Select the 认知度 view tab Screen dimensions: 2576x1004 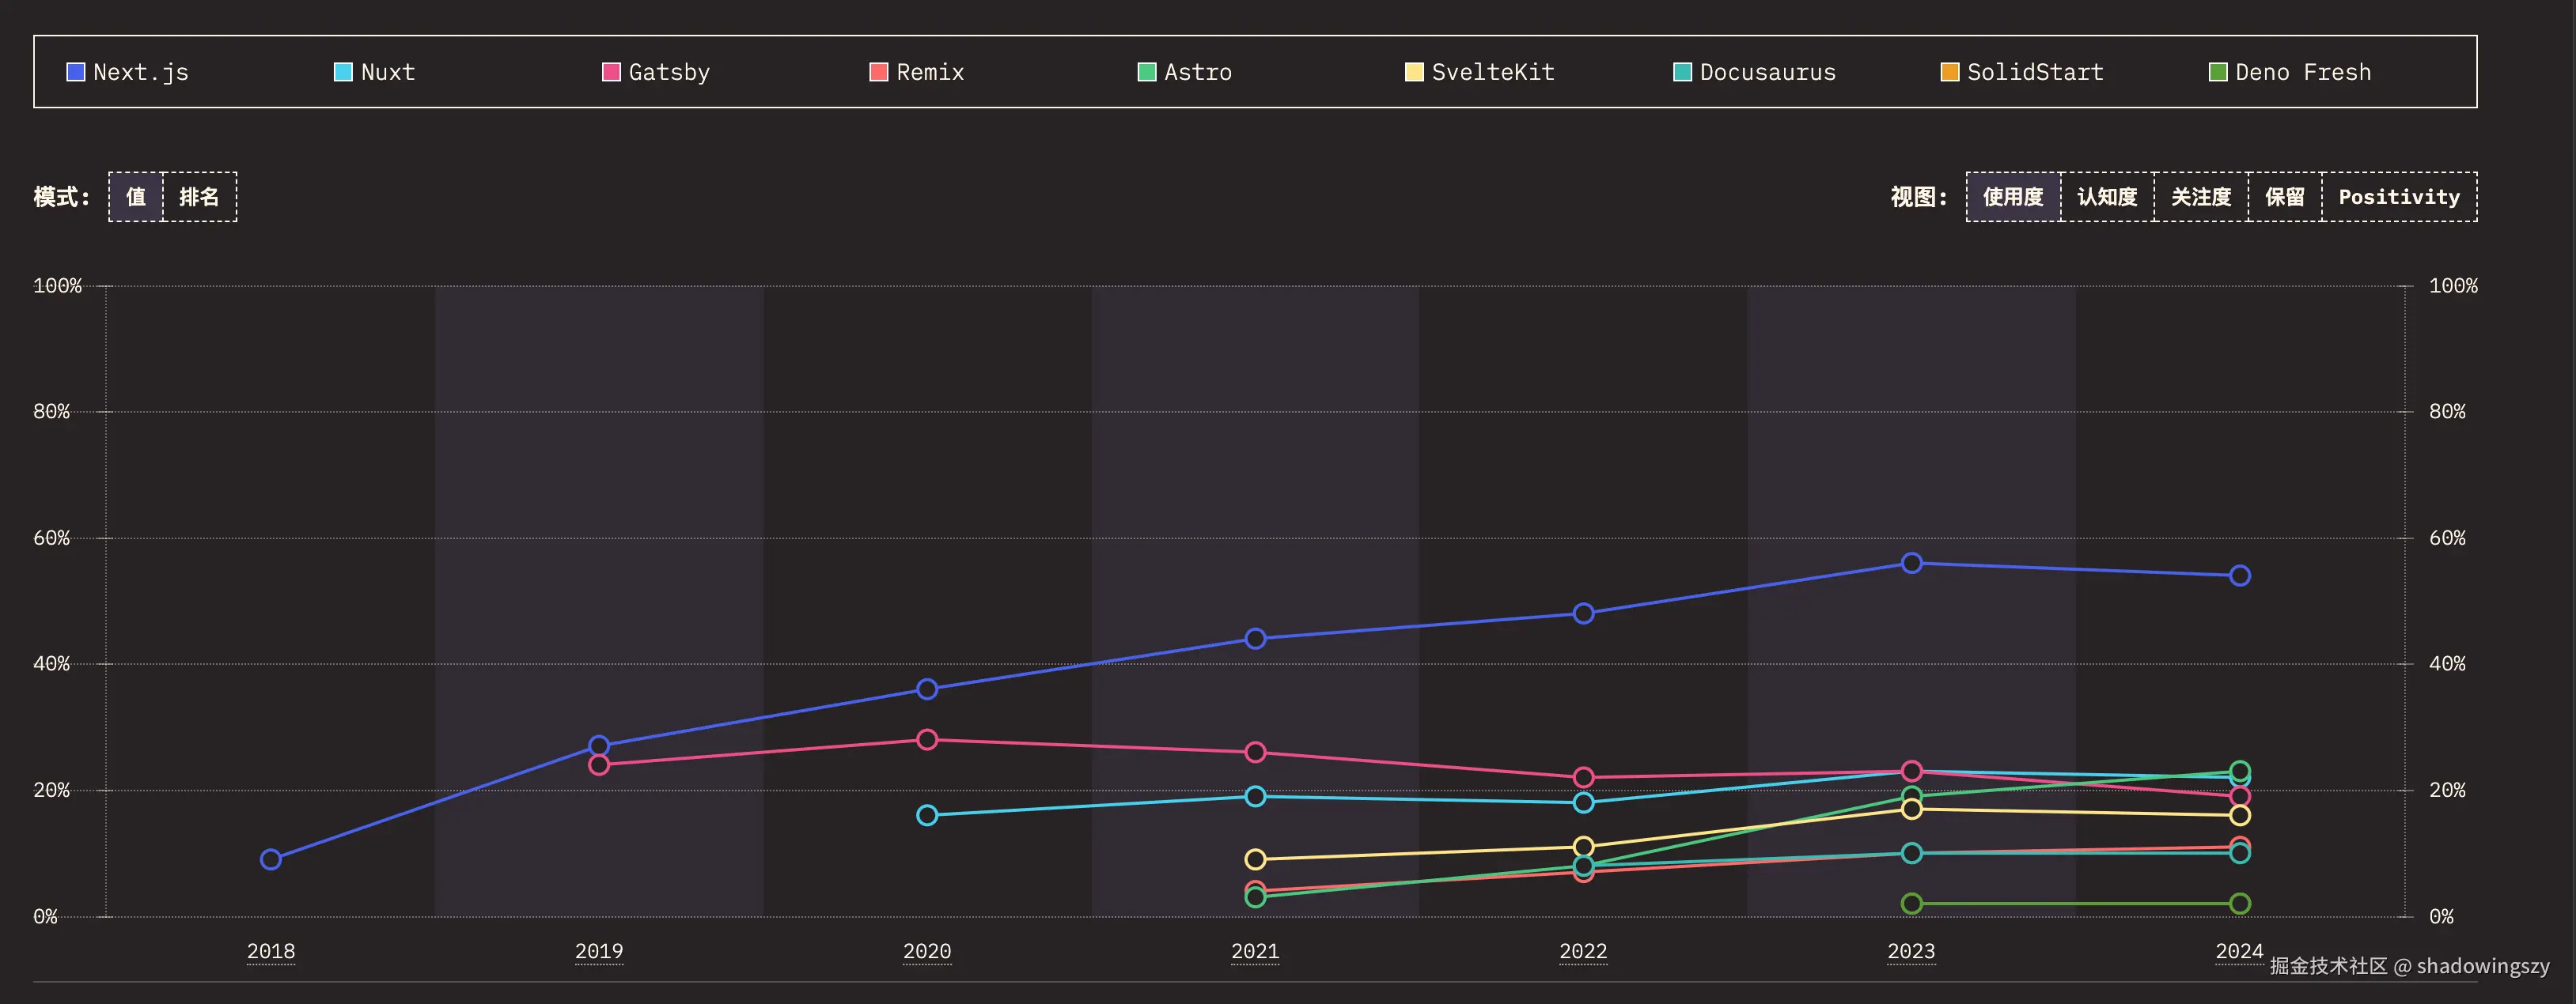point(2107,197)
